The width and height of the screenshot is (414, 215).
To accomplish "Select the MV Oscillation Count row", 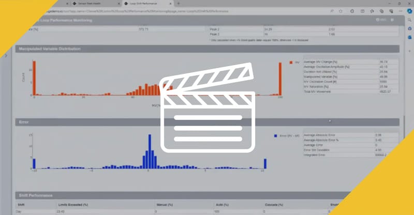I will click(351, 82).
